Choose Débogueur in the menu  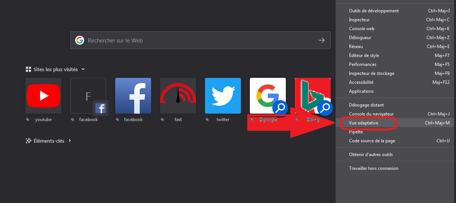(396, 38)
